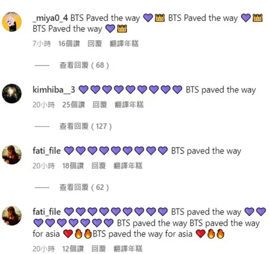Click fati_file username on 18-likes comment
This screenshot has height=254, width=269.
47,151
